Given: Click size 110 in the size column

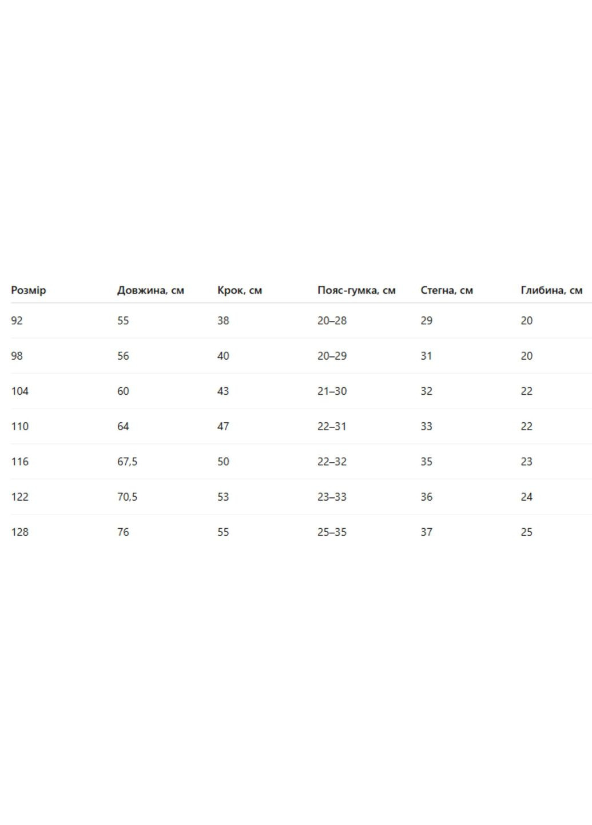Looking at the screenshot, I should [x=20, y=426].
